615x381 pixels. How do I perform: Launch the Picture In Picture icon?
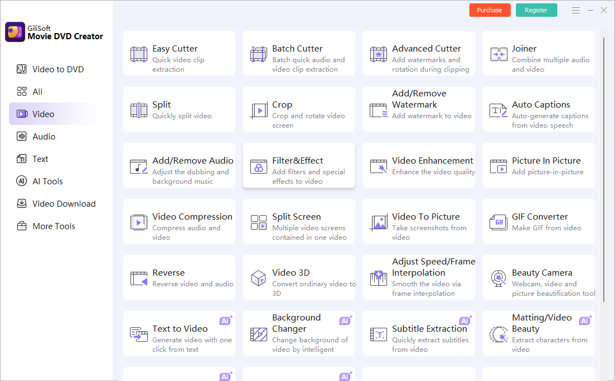coord(498,166)
